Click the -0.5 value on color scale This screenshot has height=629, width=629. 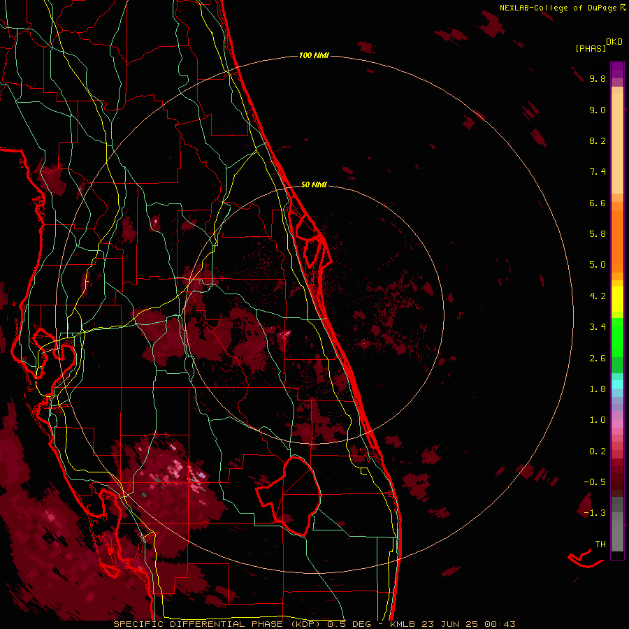click(x=595, y=482)
